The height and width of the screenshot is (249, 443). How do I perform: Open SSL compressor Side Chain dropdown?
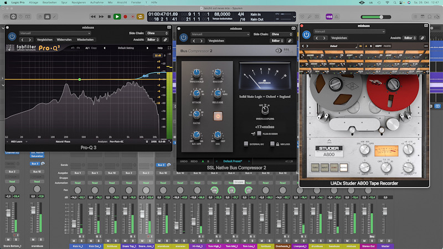click(x=281, y=34)
